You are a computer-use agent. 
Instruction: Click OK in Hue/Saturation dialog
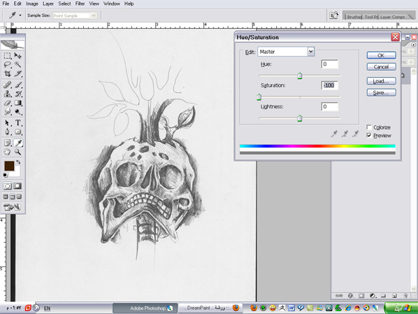coord(381,55)
